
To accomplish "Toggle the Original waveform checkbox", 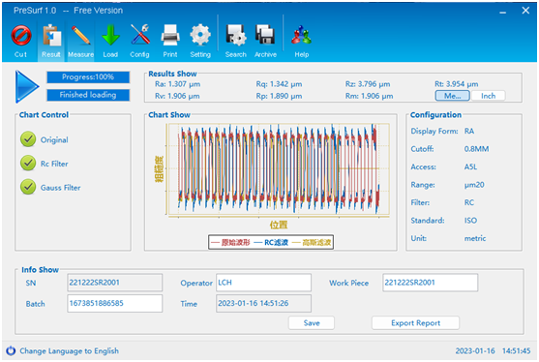I will [28, 139].
